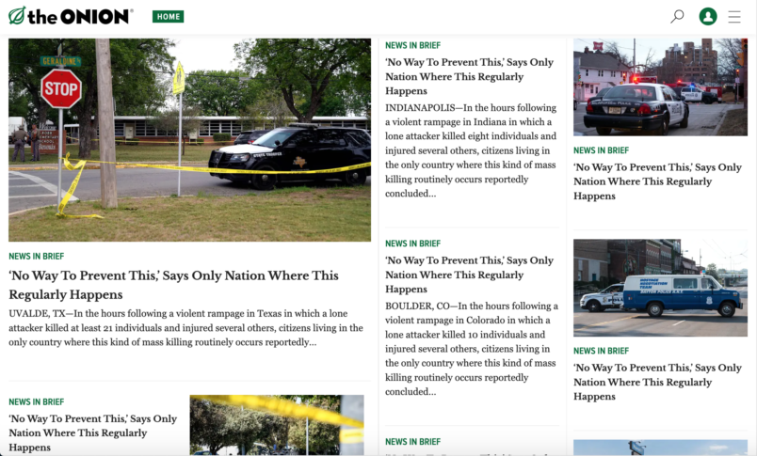Click the Boulder, CO article excerpt text
757x456 pixels.
[471, 349]
